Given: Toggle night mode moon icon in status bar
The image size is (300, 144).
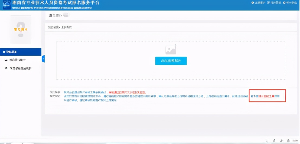Looking at the screenshot, I should click(x=267, y=141).
